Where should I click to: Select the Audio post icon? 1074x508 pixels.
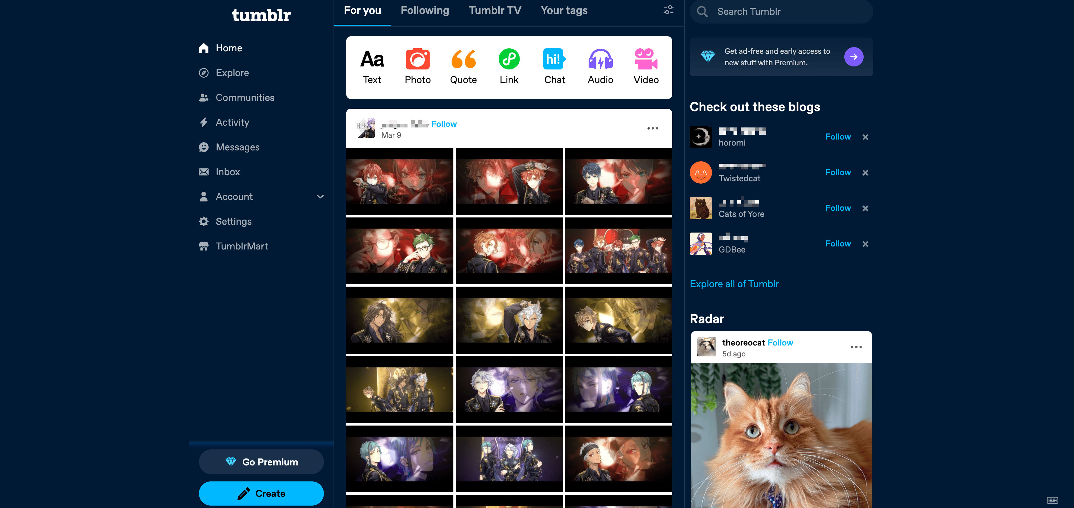point(600,59)
